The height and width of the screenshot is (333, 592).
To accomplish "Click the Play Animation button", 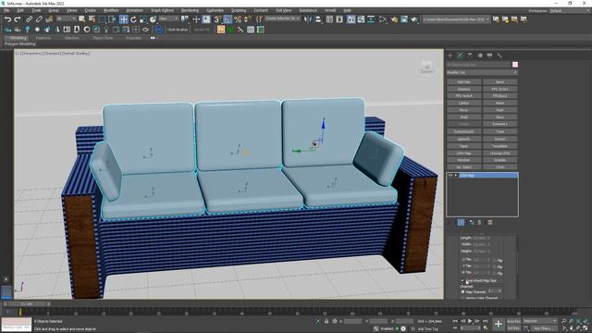I will coord(470,321).
